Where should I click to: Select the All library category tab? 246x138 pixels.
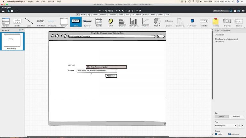78,15
